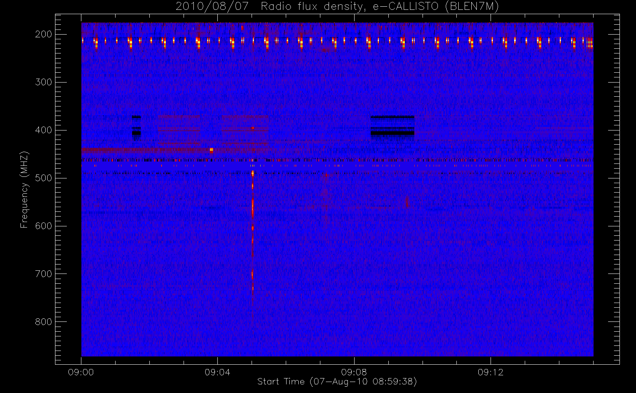Viewport: 636px width, 393px height.
Task: Click the 200 frequency tick label
Action: tap(43, 34)
